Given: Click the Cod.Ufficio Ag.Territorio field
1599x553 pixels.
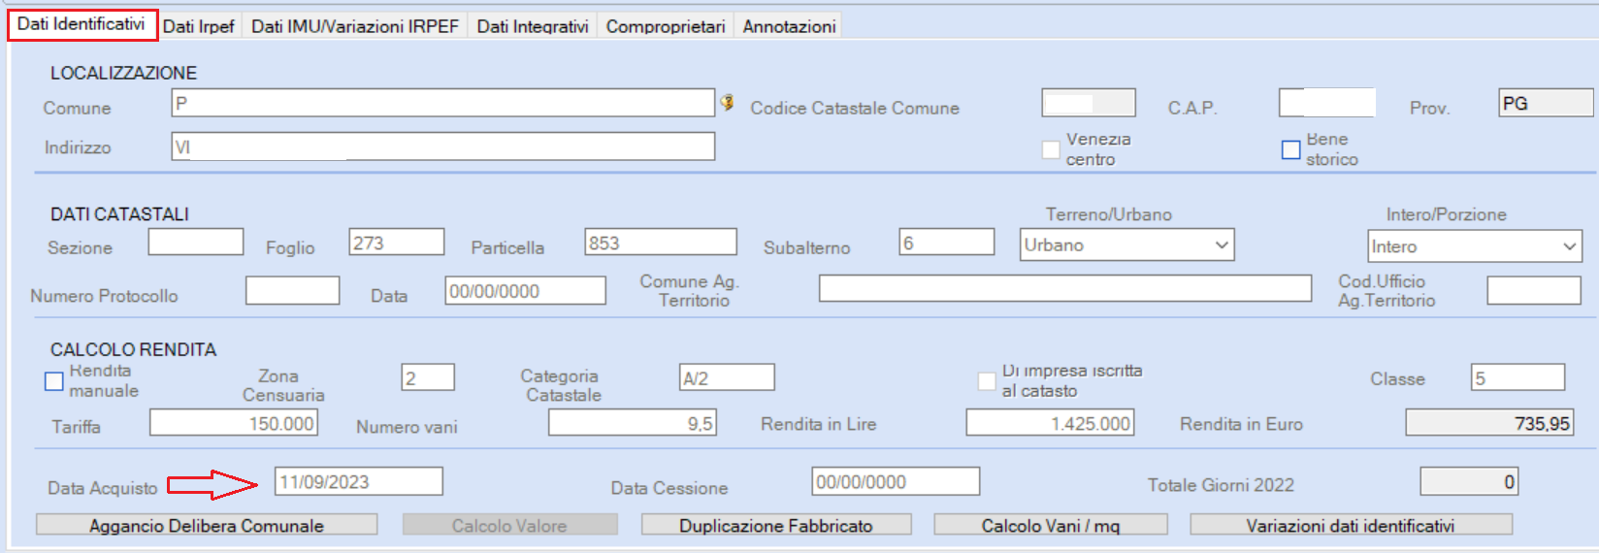Looking at the screenshot, I should click(x=1534, y=290).
